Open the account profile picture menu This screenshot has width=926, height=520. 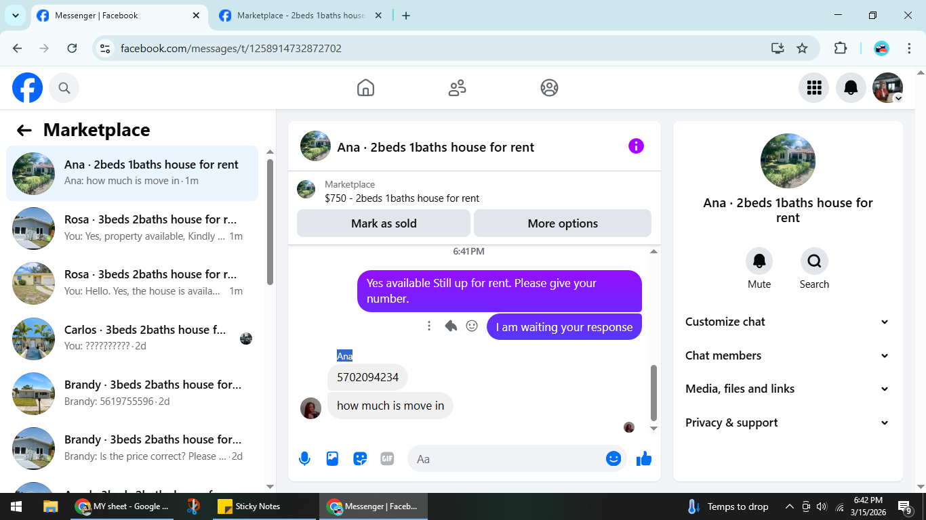pyautogui.click(x=887, y=88)
